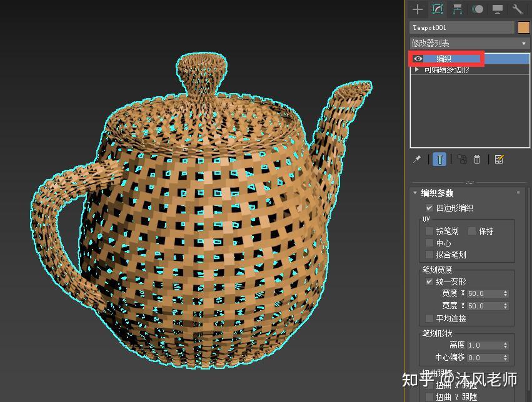The width and height of the screenshot is (532, 402).
Task: Expand the 可编辑多边形 stack entry
Action: pyautogui.click(x=417, y=69)
